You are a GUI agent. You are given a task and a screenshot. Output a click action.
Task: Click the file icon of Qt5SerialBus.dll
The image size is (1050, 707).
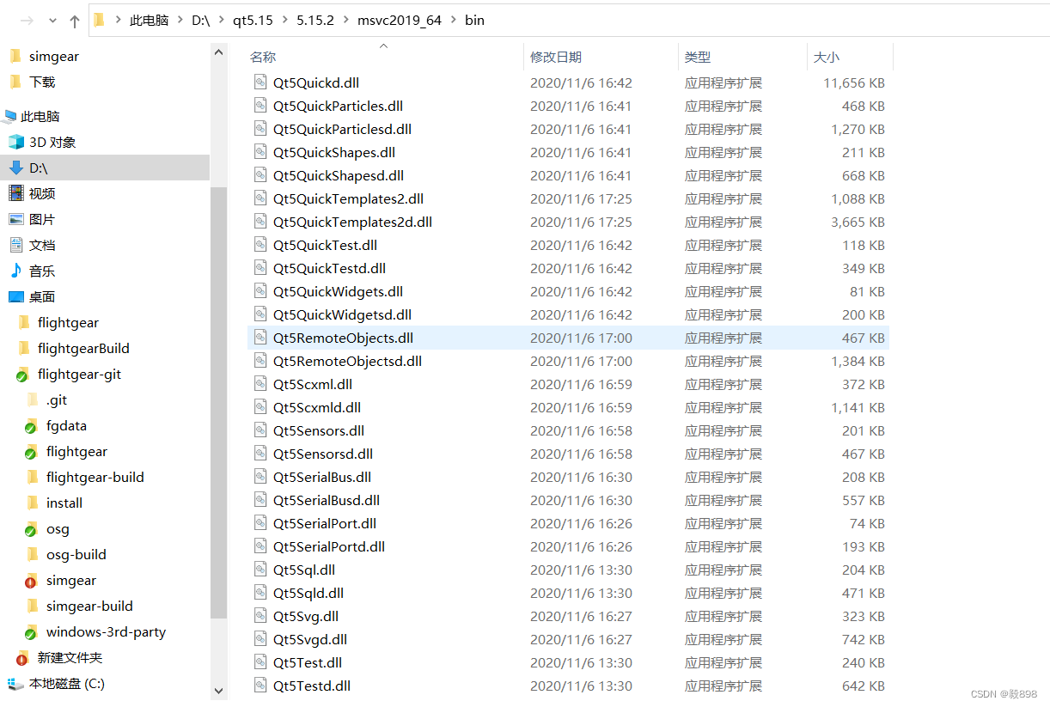click(260, 477)
